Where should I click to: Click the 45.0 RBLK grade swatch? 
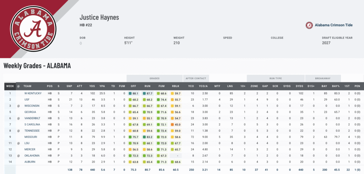point(172,125)
